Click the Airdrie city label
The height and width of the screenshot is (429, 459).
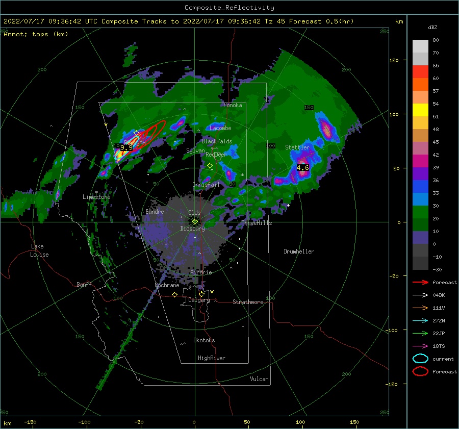201,272
